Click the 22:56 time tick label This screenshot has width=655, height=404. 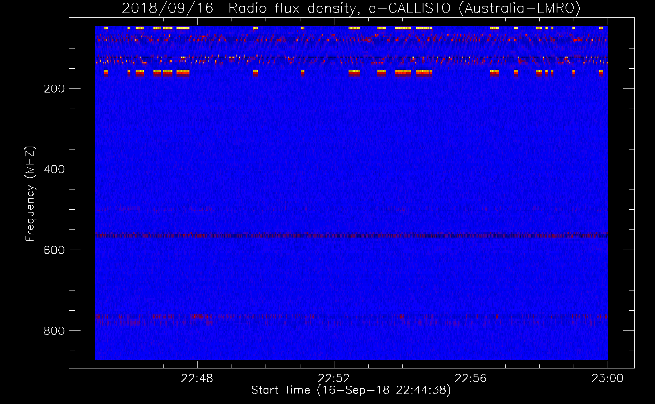pos(471,379)
